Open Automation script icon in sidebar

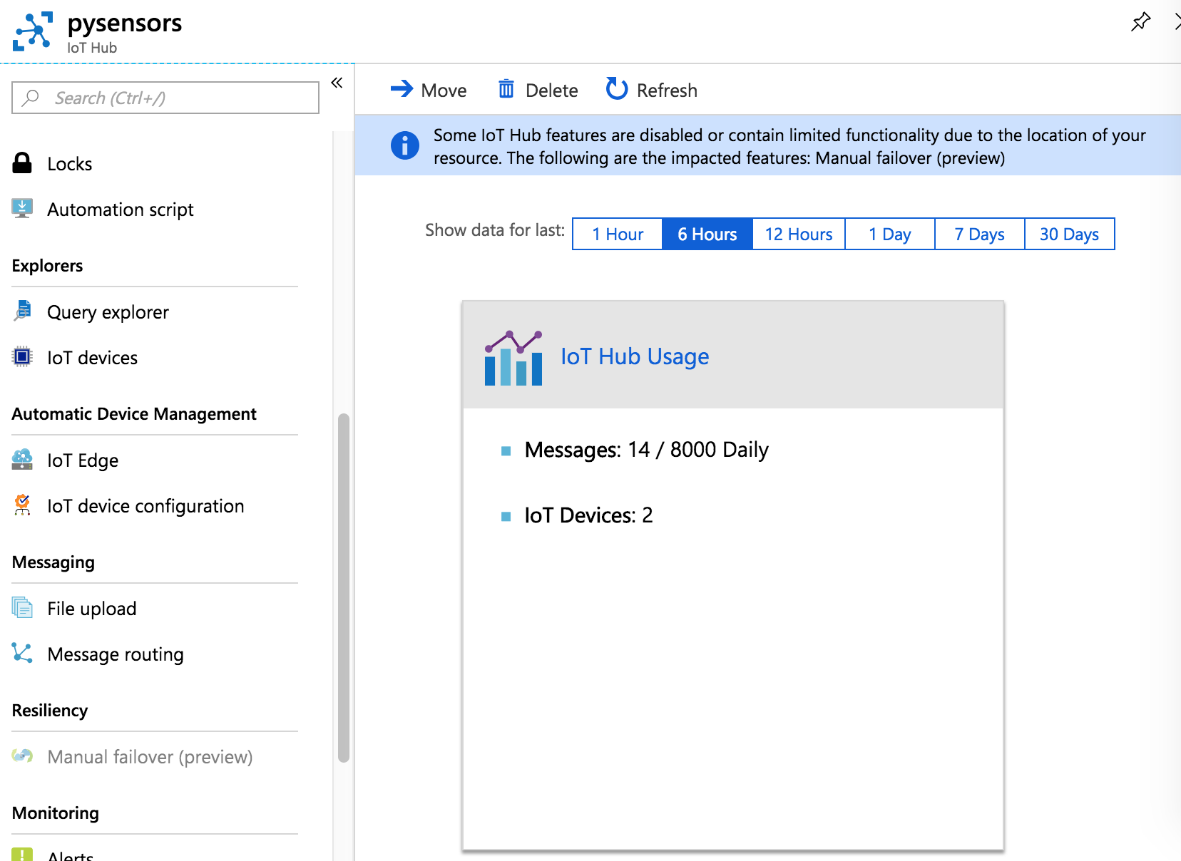click(x=22, y=209)
